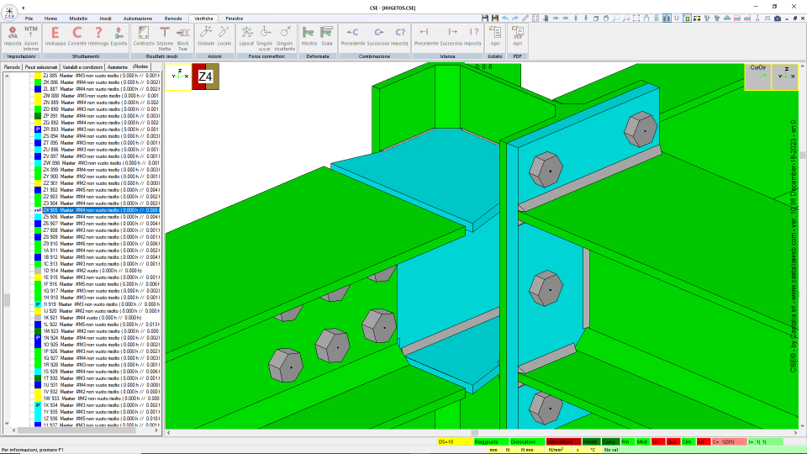Select the Corrente (C) exploitation icon
Viewport: 807px width, 454px height.
pos(77,36)
